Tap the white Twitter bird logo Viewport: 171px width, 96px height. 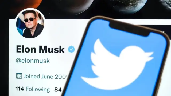pos(117,64)
